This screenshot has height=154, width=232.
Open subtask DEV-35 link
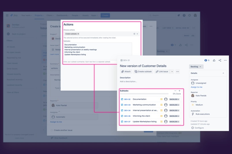[x=127, y=116]
